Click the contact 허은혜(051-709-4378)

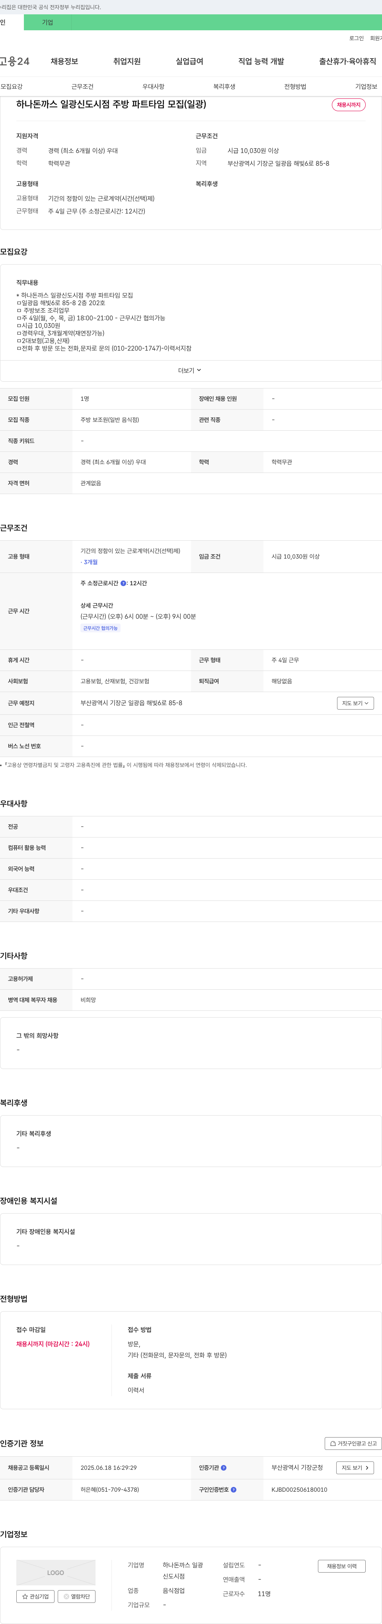pos(109,1490)
